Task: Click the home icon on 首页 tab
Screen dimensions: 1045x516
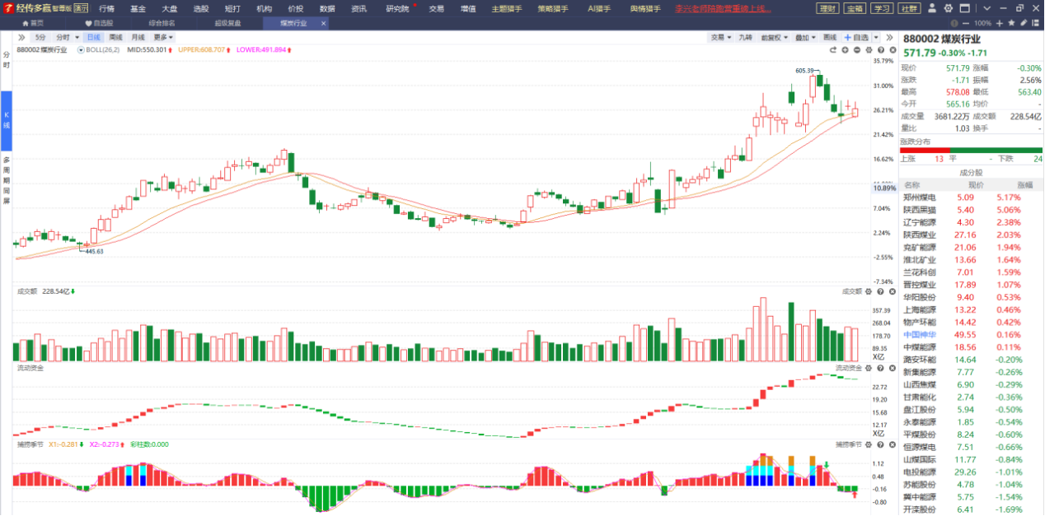Action: 26,23
